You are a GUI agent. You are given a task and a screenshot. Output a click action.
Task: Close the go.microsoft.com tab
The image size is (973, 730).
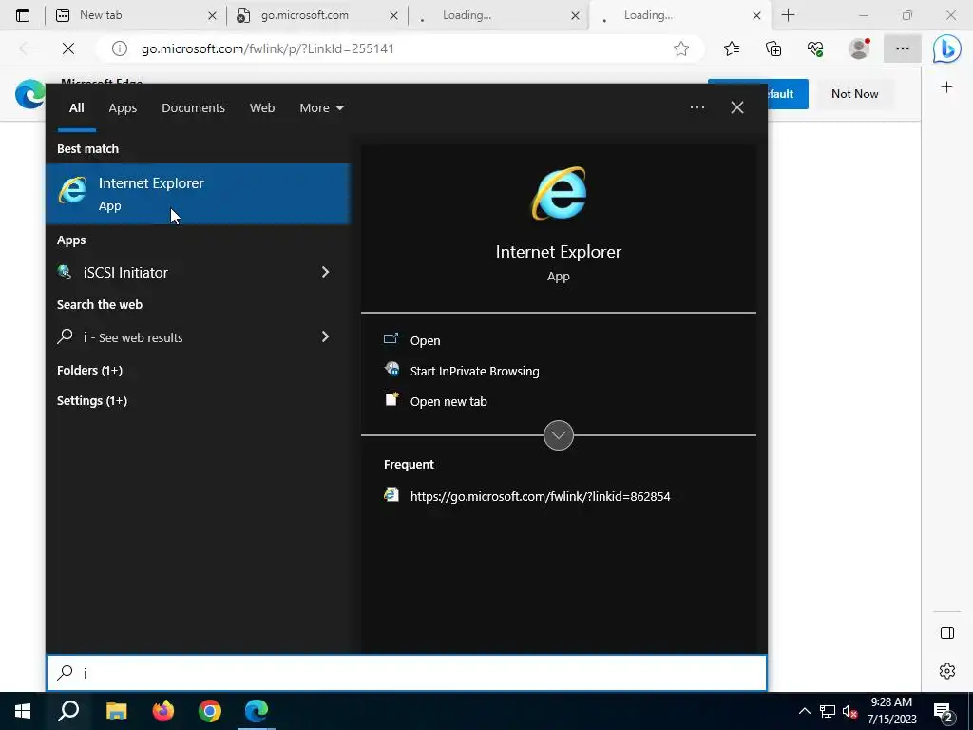393,15
